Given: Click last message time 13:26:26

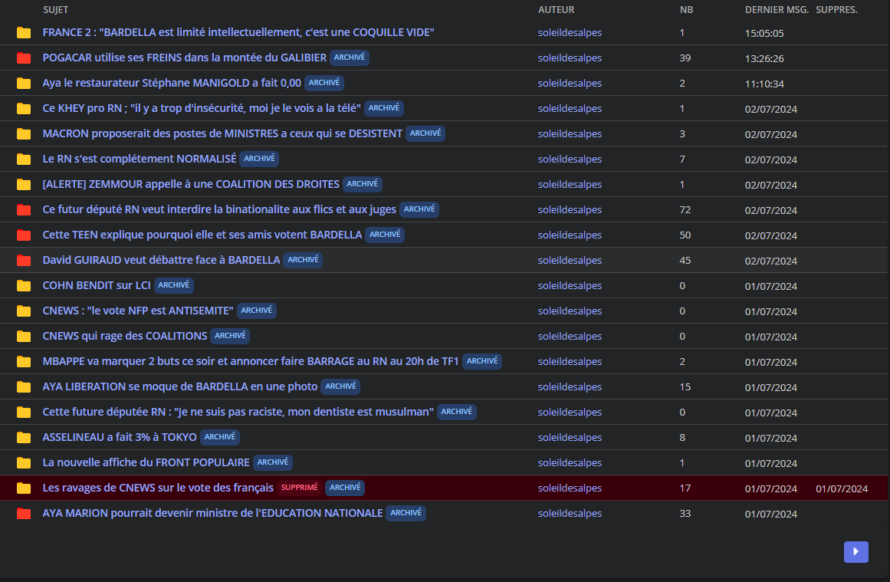Looking at the screenshot, I should pos(764,58).
